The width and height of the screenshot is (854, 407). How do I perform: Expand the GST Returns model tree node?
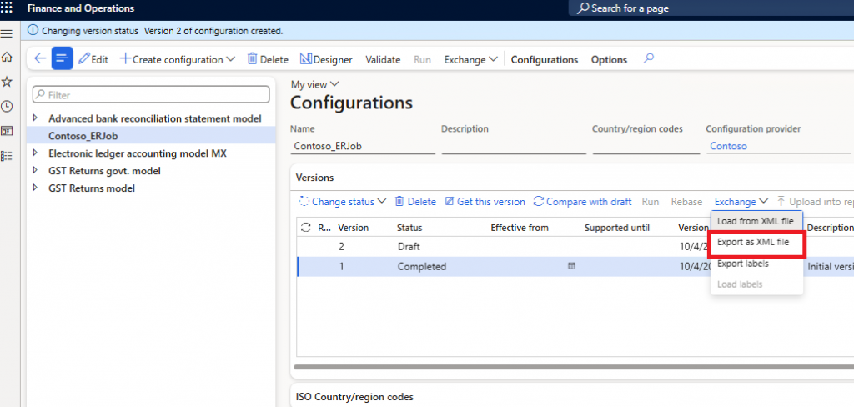coord(34,188)
